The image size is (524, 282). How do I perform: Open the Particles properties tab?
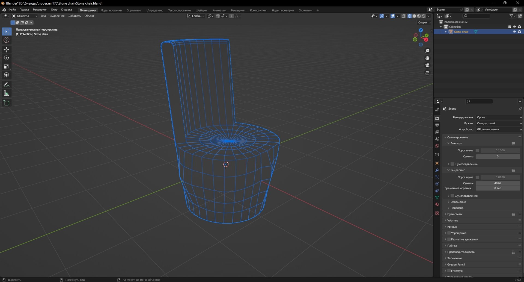click(437, 177)
